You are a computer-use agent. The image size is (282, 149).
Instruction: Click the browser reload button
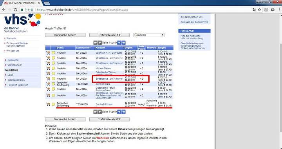[x=15, y=10]
